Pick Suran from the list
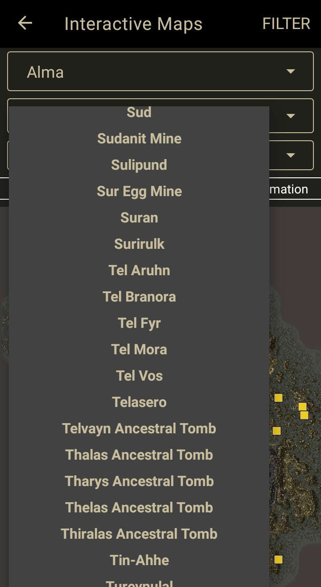This screenshot has width=321, height=587. 139,218
